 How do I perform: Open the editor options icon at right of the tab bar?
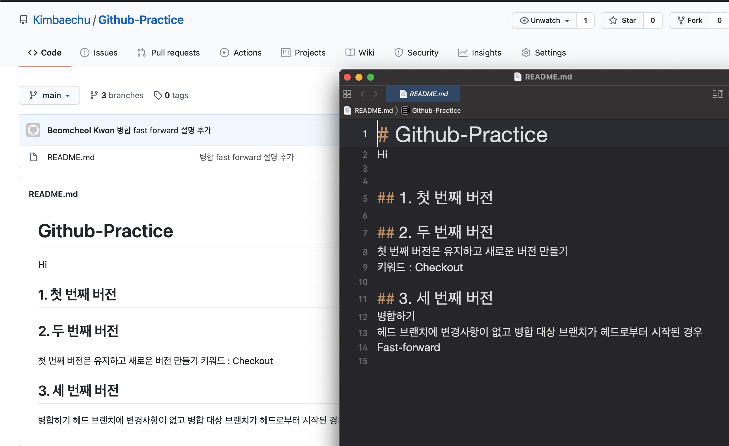718,94
